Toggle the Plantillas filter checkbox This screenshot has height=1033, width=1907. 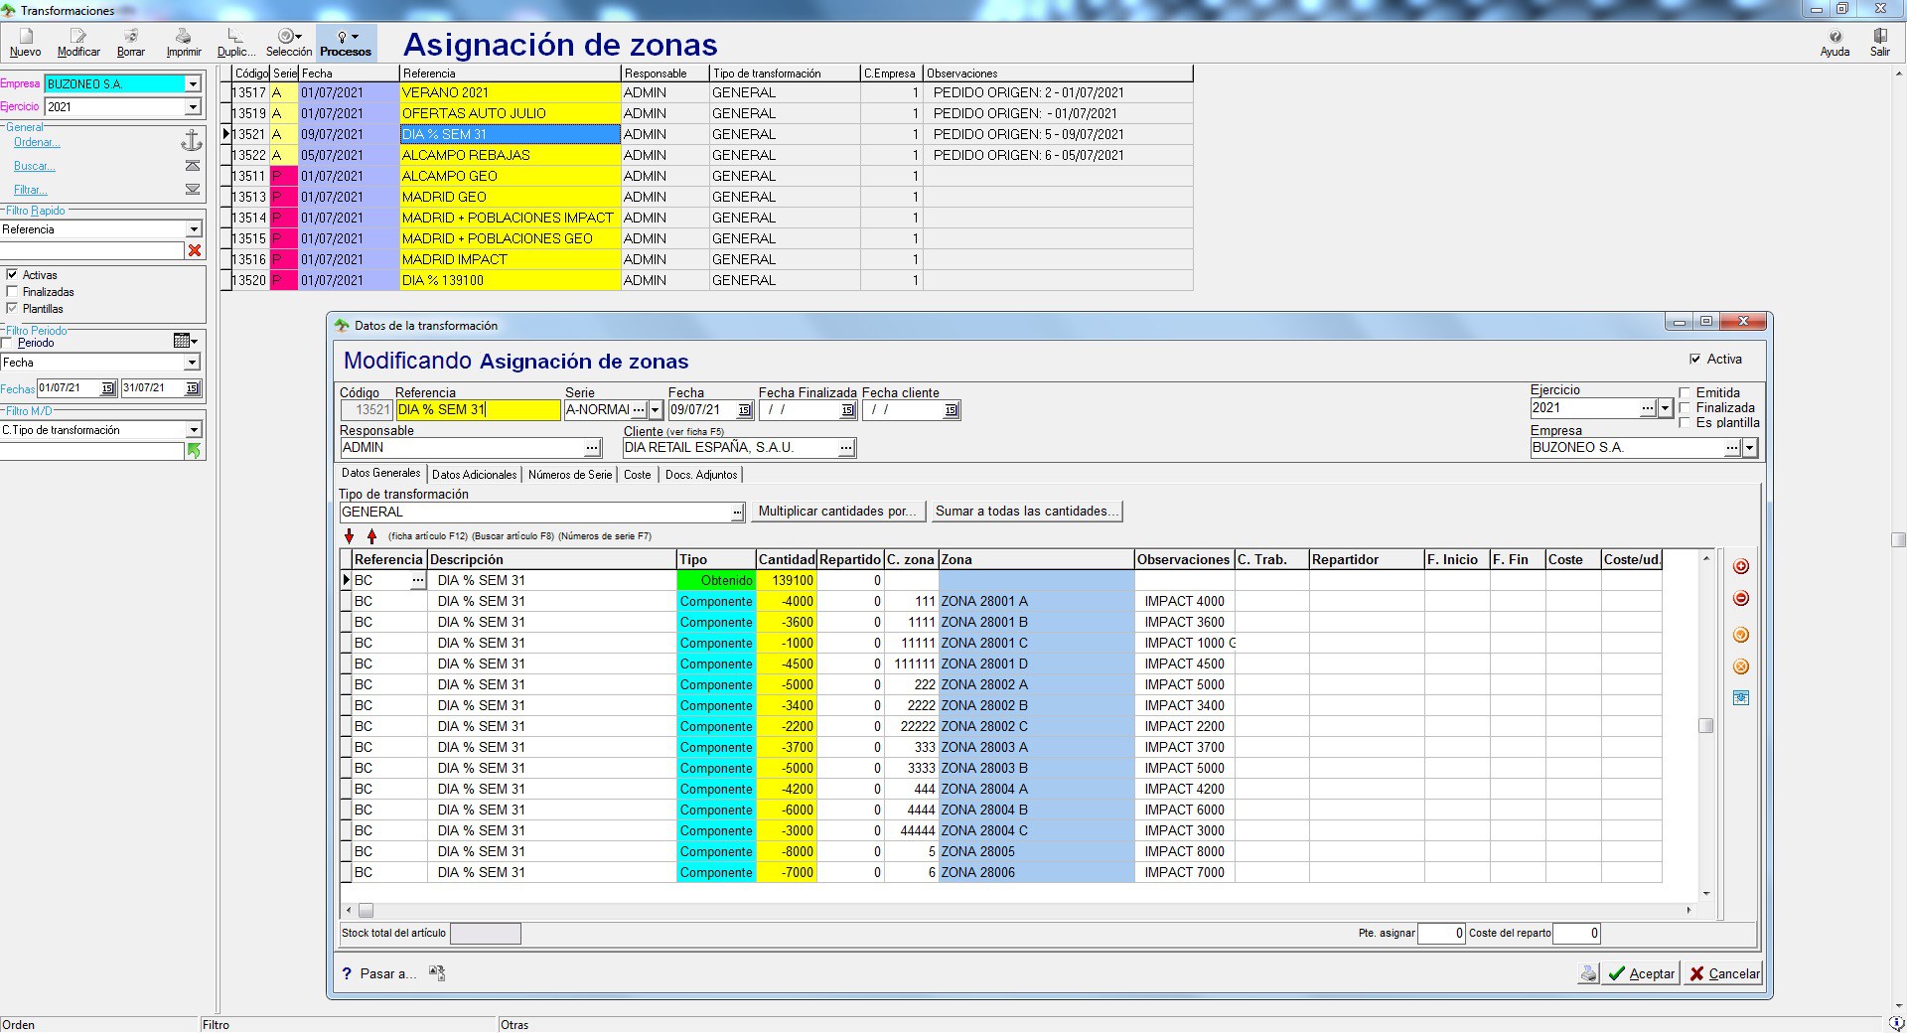12,309
